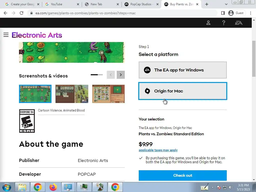
Task: Close the New Tab tab
Action: [118, 4]
